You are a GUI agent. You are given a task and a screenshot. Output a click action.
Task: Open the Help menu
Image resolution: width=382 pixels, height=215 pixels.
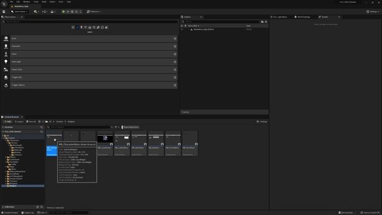(x=69, y=2)
